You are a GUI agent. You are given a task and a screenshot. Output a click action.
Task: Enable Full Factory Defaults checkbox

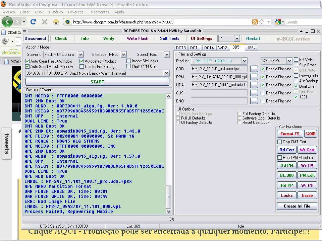point(239,113)
